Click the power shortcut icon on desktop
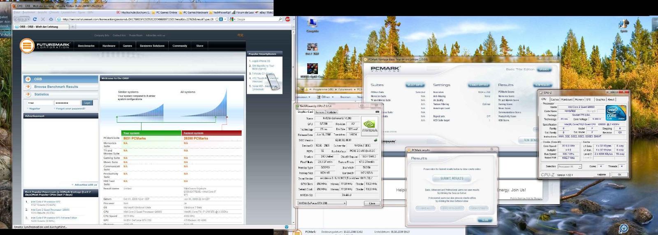Viewport: 658px width, 235px height. coord(623,228)
